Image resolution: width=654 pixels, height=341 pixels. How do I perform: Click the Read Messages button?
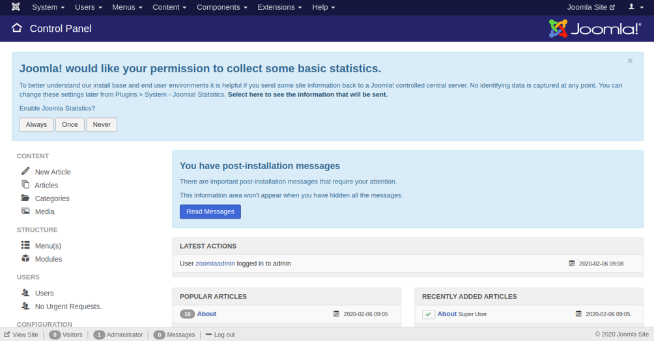coord(210,211)
